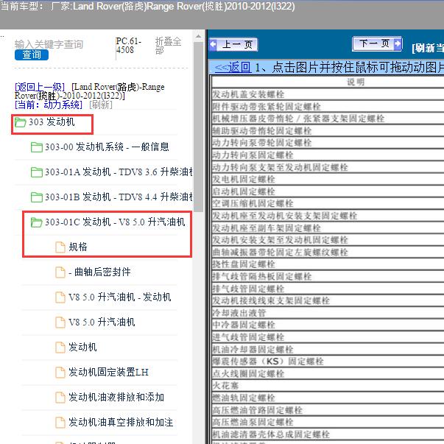The image size is (444, 444).
Task: Go to previous page with 上一页
Action: [233, 44]
